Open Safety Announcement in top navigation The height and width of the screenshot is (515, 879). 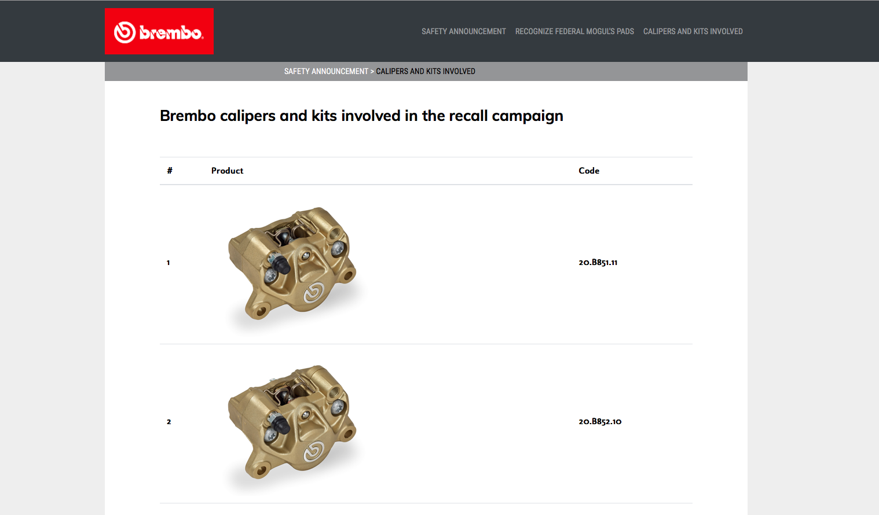(x=463, y=31)
